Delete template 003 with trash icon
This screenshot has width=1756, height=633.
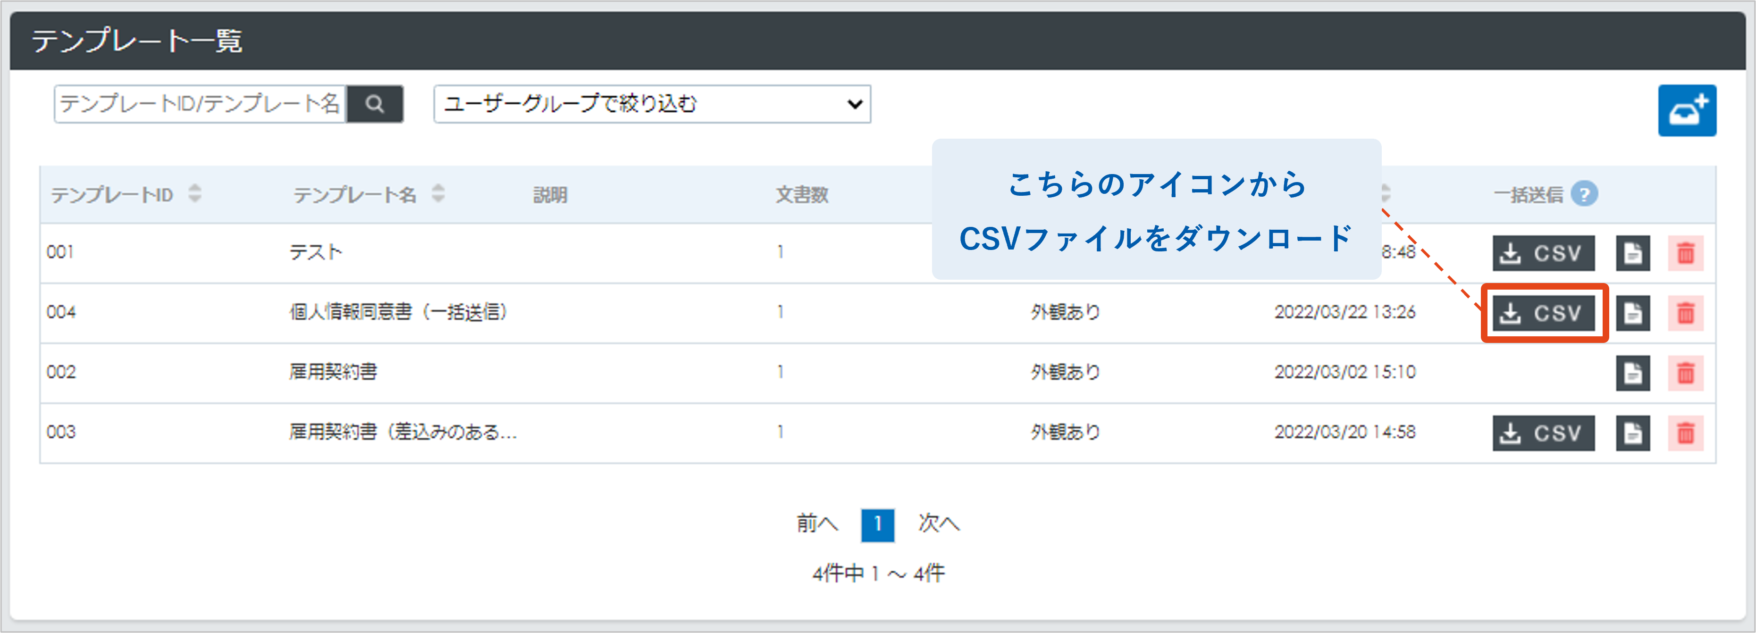1685,433
